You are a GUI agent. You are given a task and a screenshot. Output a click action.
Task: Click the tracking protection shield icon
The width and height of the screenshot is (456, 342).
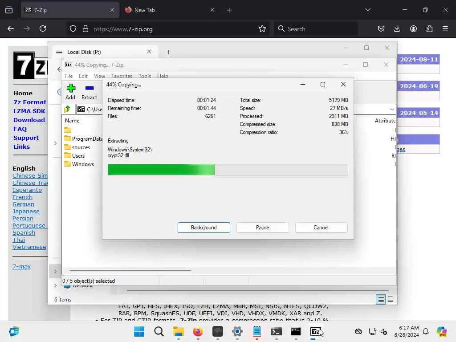73,28
